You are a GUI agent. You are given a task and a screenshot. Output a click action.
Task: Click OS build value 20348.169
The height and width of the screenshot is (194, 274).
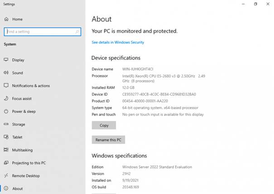(x=130, y=187)
